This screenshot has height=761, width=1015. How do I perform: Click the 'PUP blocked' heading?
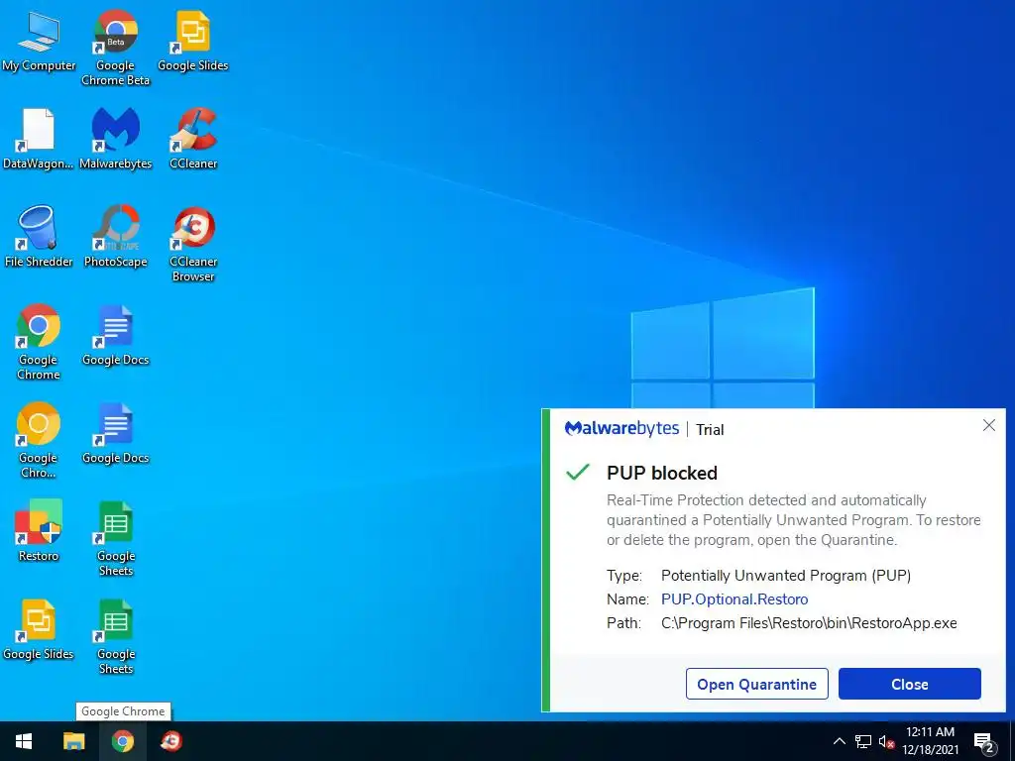661,473
